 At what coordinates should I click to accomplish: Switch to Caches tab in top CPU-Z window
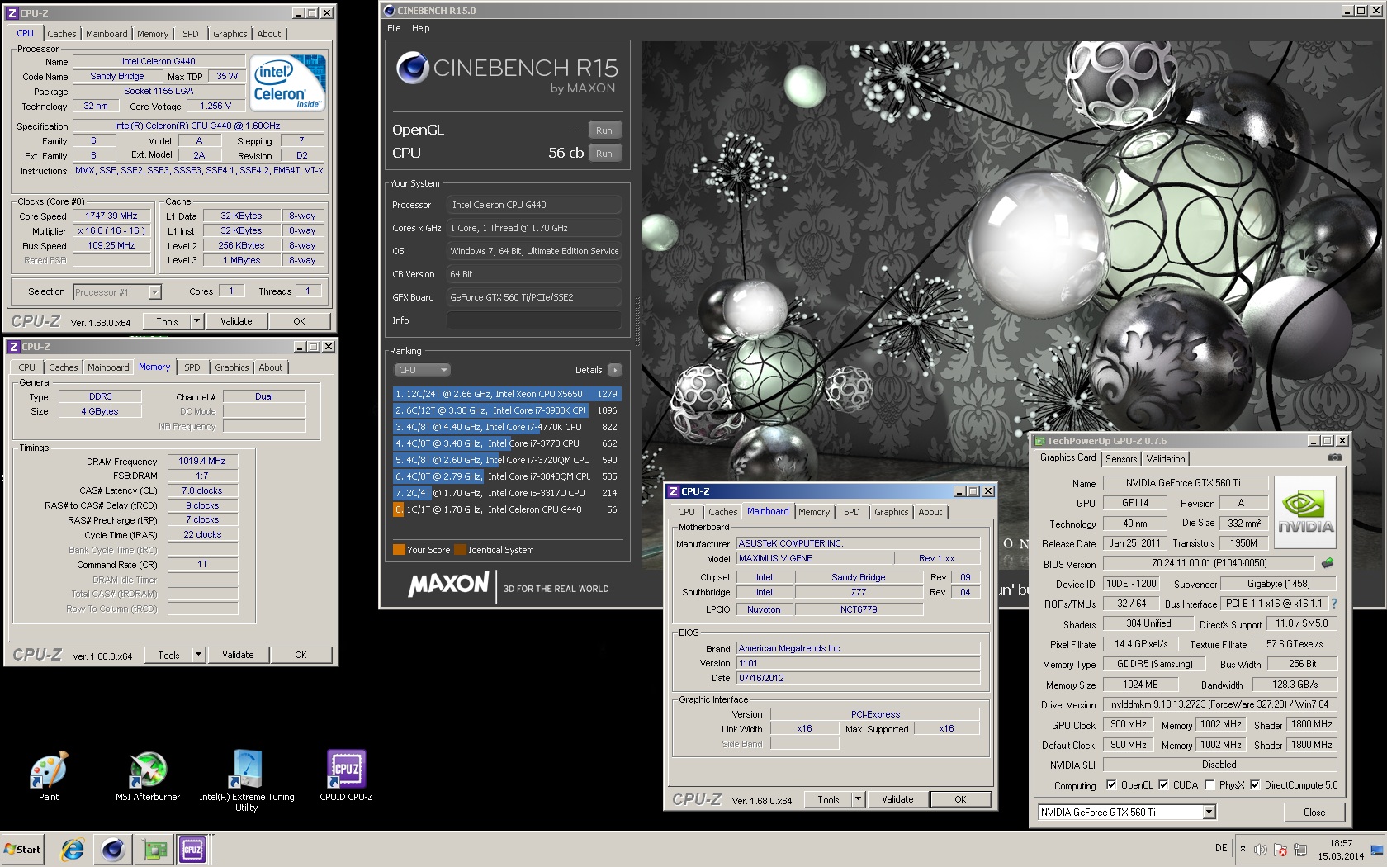62,34
